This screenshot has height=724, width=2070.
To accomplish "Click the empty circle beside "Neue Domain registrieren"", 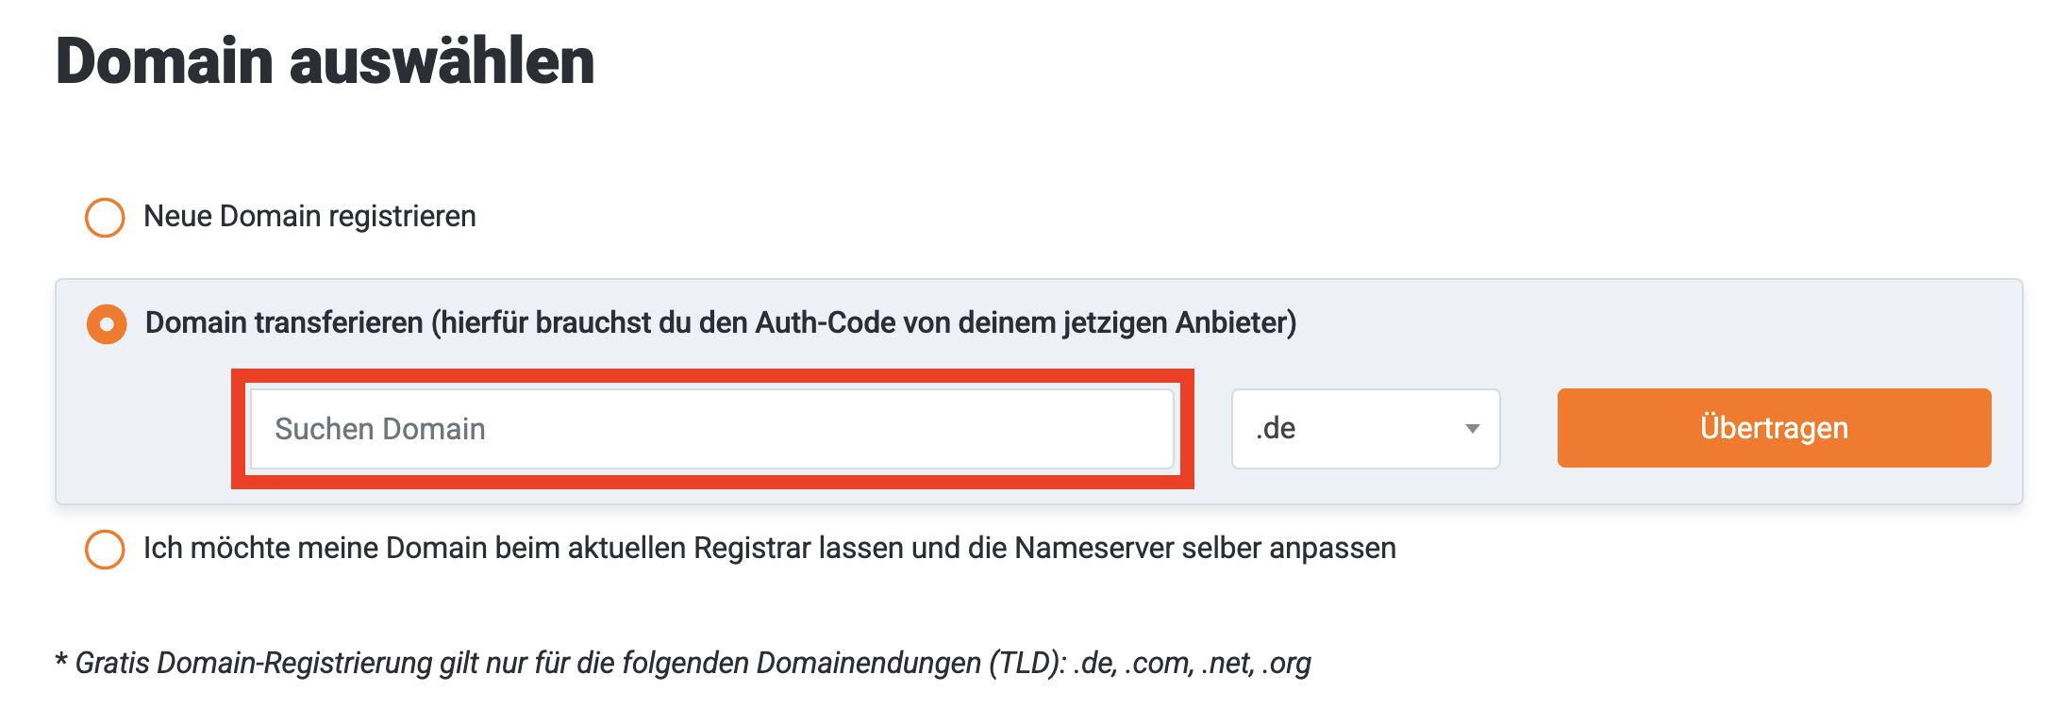I will tap(105, 218).
